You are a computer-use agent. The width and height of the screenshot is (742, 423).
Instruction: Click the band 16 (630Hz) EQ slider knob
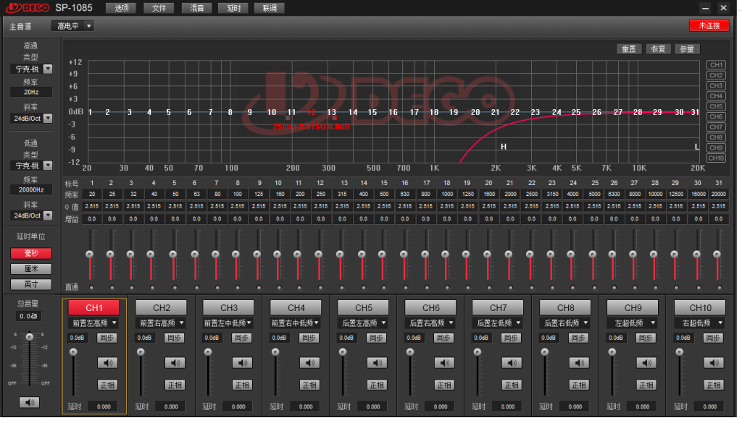404,255
